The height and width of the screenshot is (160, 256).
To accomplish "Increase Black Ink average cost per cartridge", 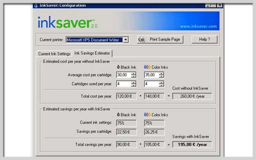I will (x=133, y=73).
